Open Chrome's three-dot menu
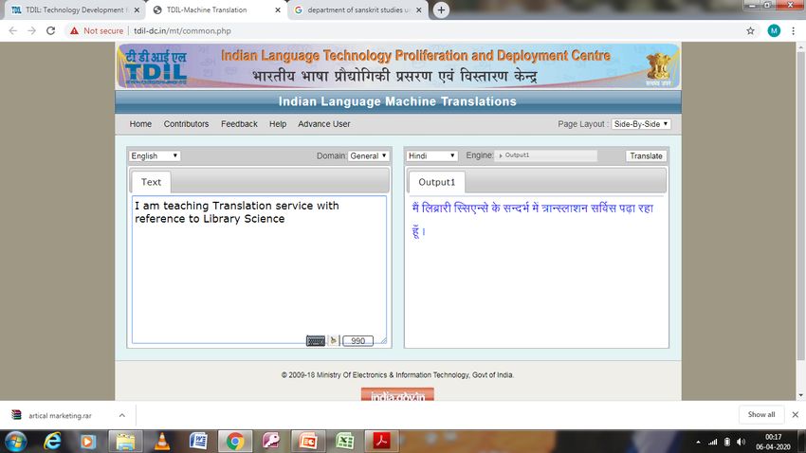Image resolution: width=806 pixels, height=453 pixels. [793, 31]
